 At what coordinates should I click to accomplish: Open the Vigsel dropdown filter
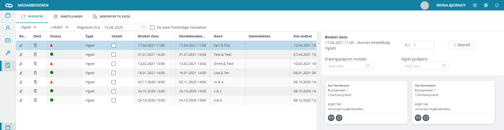click(x=29, y=27)
